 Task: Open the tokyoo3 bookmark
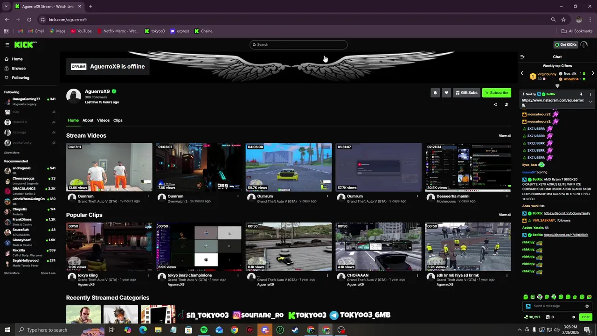pyautogui.click(x=155, y=31)
